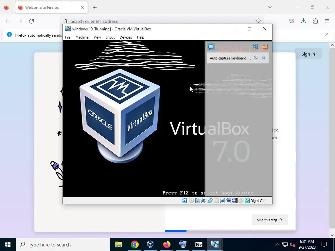
Task: Open File Explorer from the taskbar
Action: click(x=118, y=244)
